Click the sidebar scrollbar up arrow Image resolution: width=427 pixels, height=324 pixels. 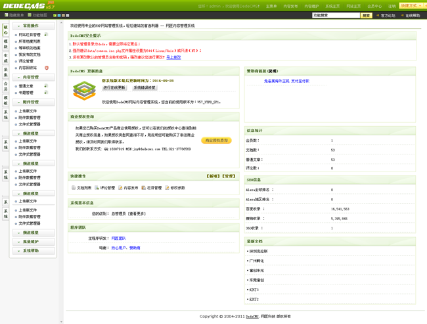click(x=61, y=23)
